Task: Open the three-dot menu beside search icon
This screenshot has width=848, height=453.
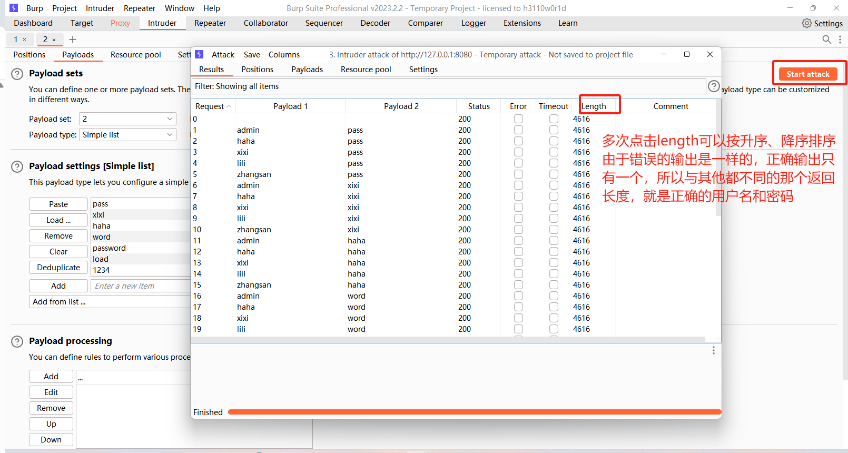Action: point(840,40)
